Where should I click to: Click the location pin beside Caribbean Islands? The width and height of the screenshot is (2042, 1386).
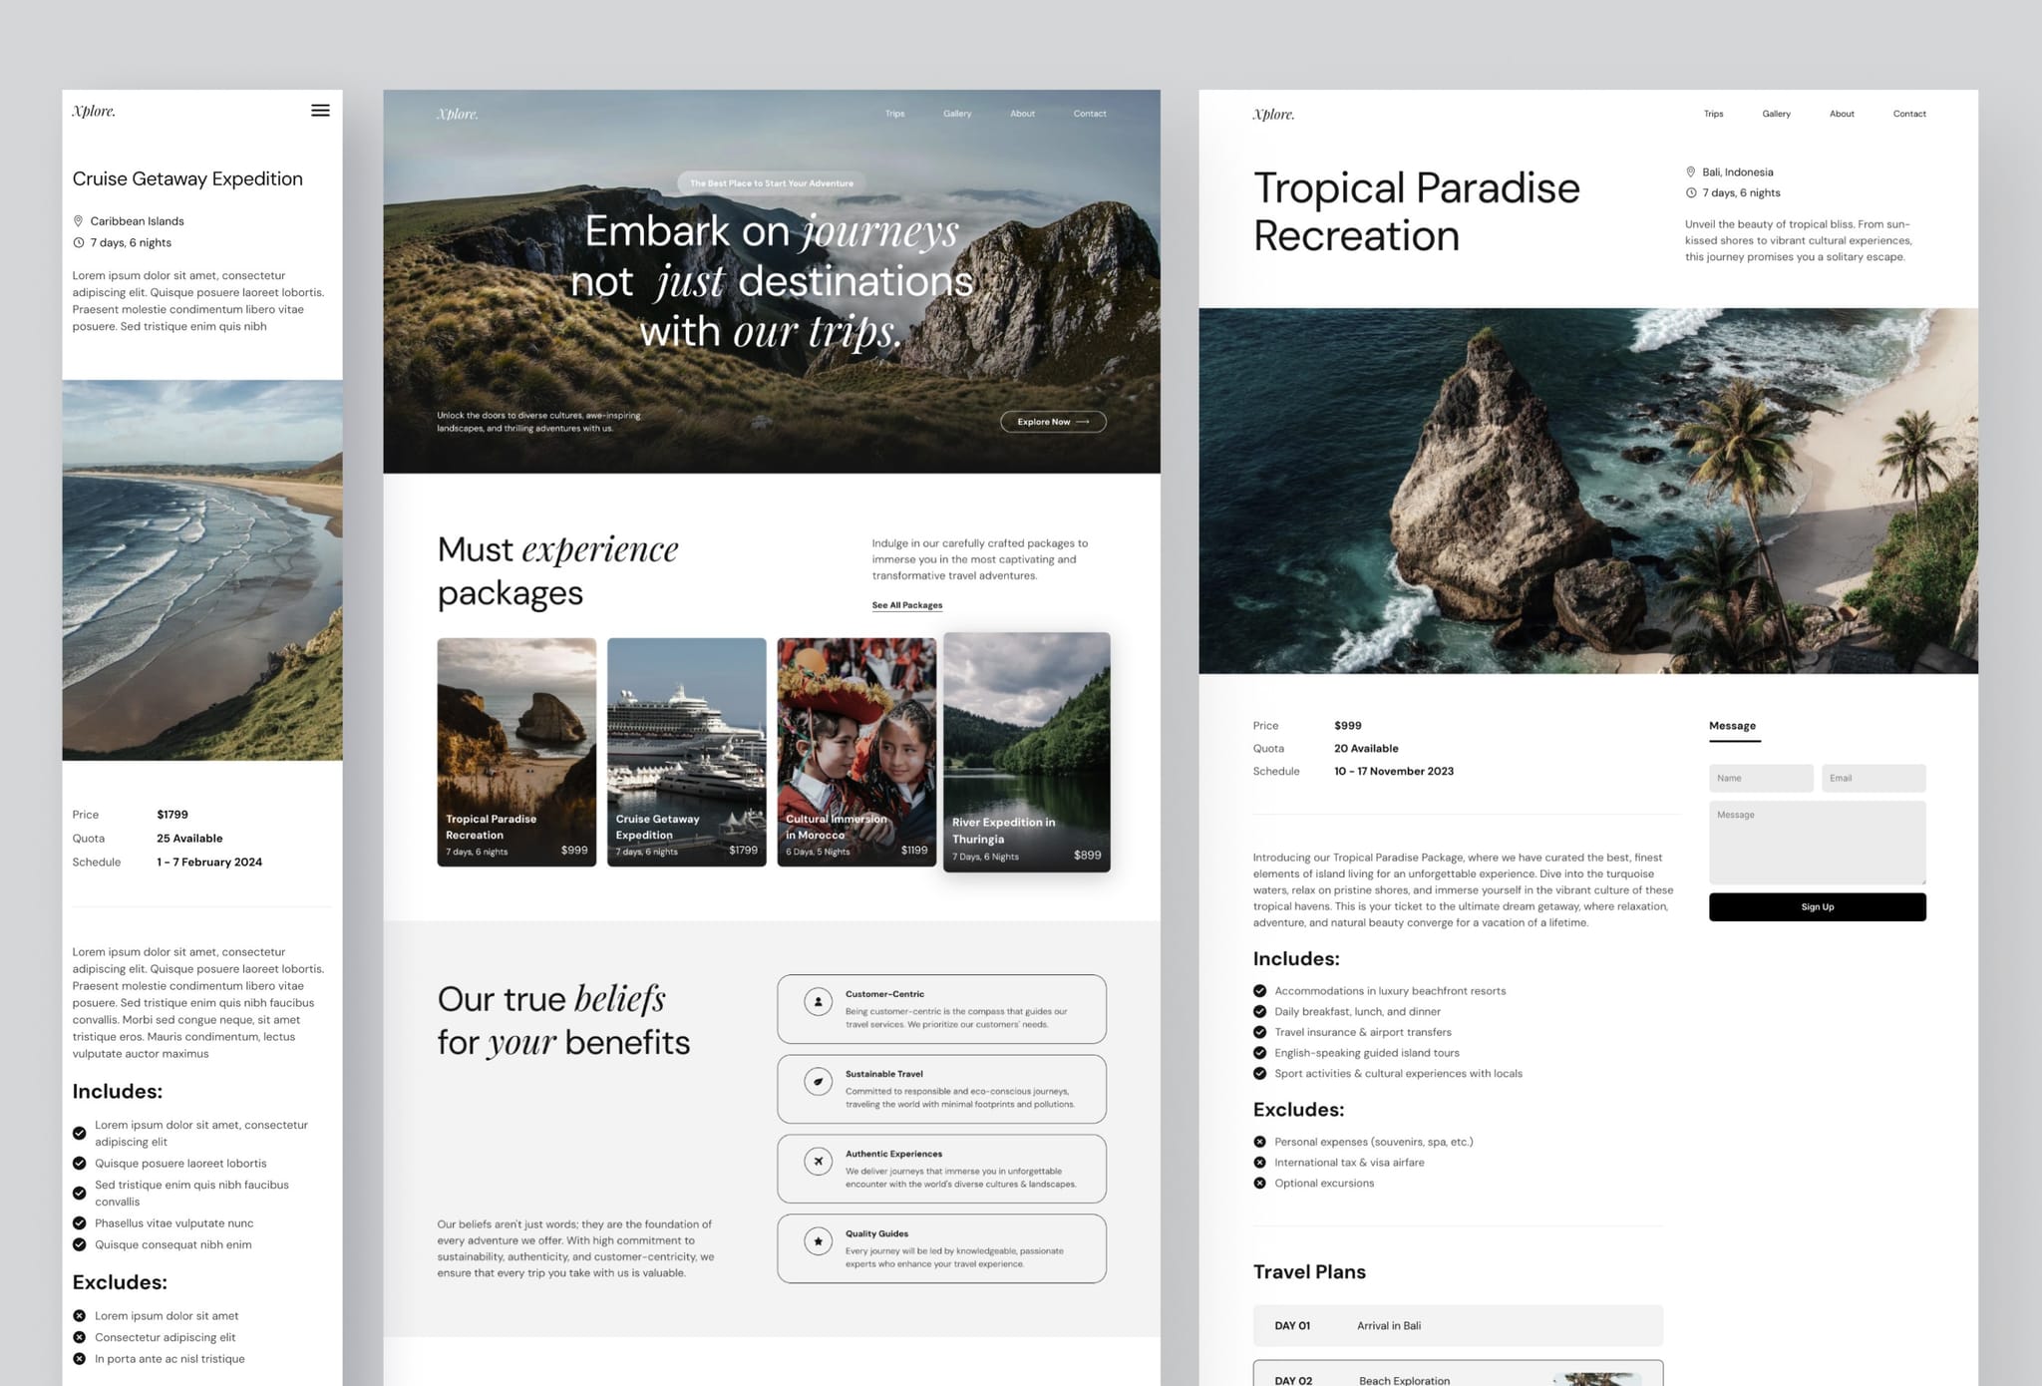[x=78, y=221]
